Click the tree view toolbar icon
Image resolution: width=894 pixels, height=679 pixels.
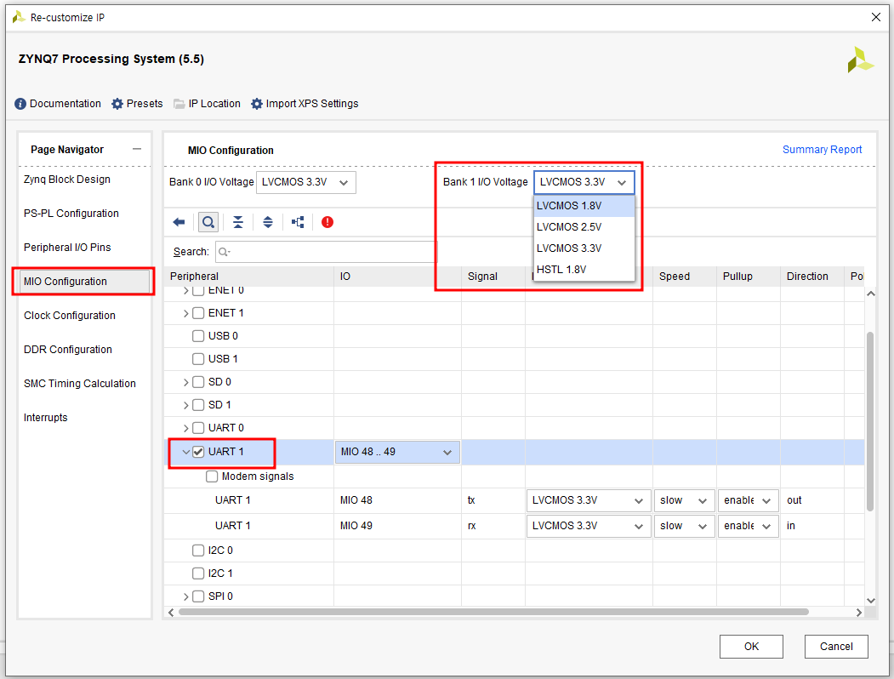coord(298,222)
